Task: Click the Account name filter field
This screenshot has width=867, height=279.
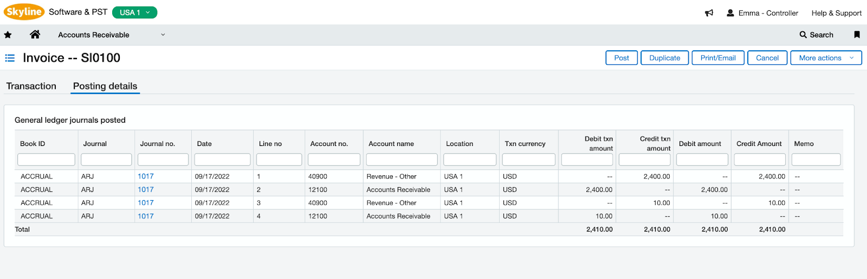Action: pos(402,160)
